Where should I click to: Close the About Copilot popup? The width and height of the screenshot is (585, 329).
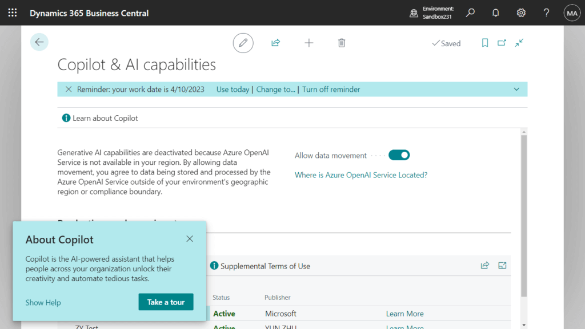(190, 239)
